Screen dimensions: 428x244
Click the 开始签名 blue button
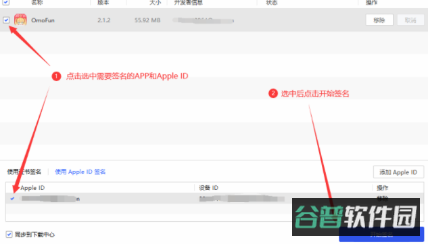click(x=381, y=234)
